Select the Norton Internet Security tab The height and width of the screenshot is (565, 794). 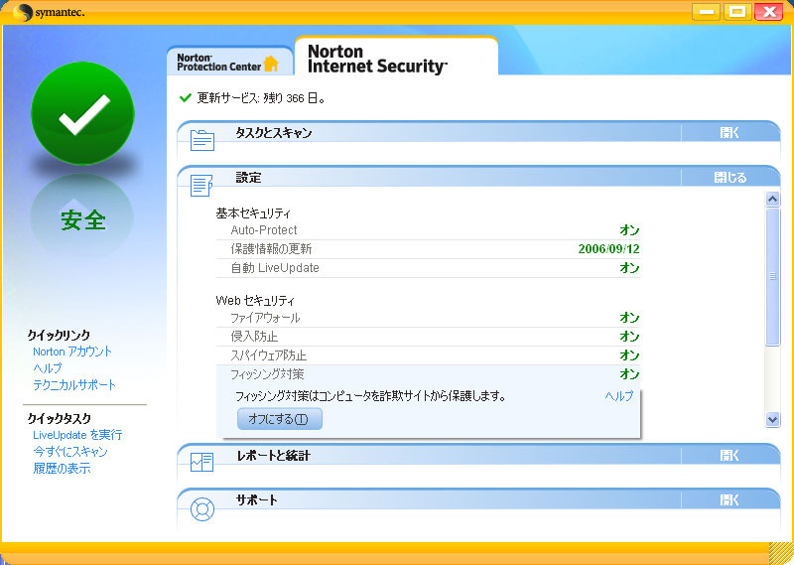coord(396,57)
